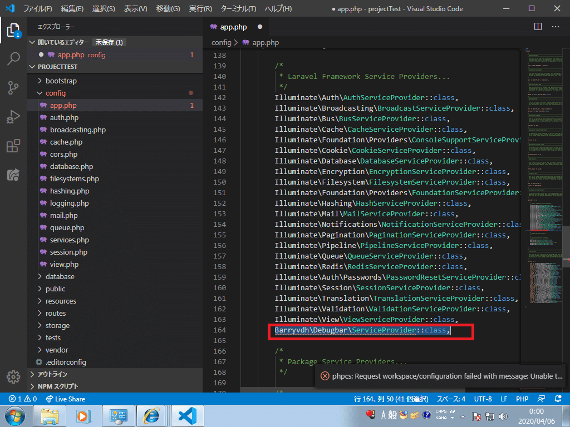Image resolution: width=570 pixels, height=427 pixels.
Task: Open the Manage gear icon
Action: point(13,377)
